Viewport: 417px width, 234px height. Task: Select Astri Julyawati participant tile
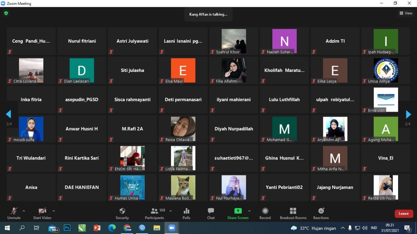pos(132,41)
